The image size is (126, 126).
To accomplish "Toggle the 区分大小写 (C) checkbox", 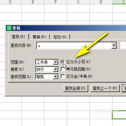I will (x=63, y=62).
